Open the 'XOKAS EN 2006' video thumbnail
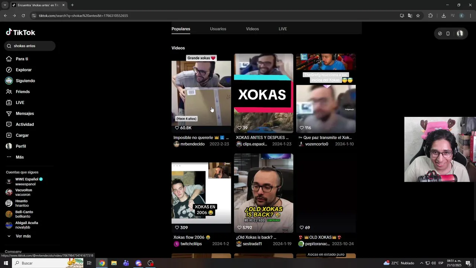The image size is (476, 268). [x=201, y=193]
